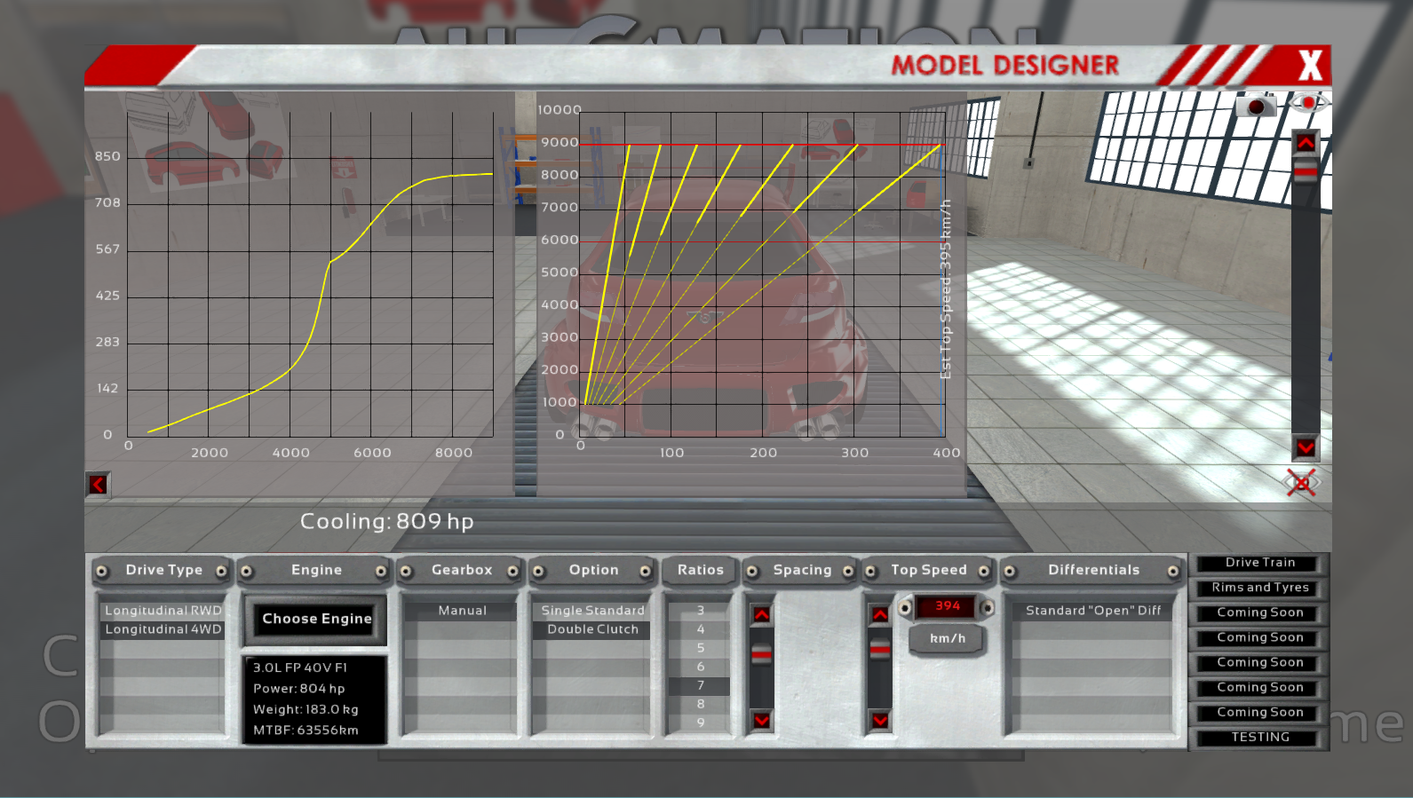The image size is (1413, 798).
Task: Lower Top Speed with the down arrow
Action: (x=880, y=720)
